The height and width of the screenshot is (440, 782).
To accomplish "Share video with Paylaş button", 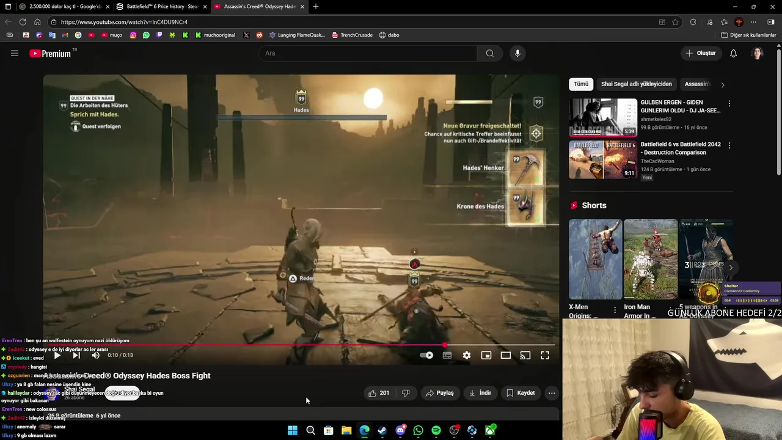I will click(x=440, y=393).
